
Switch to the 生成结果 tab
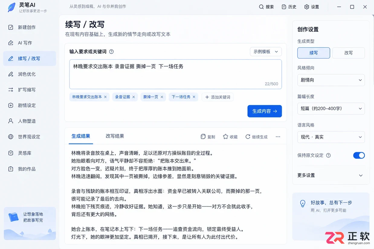(x=81, y=136)
